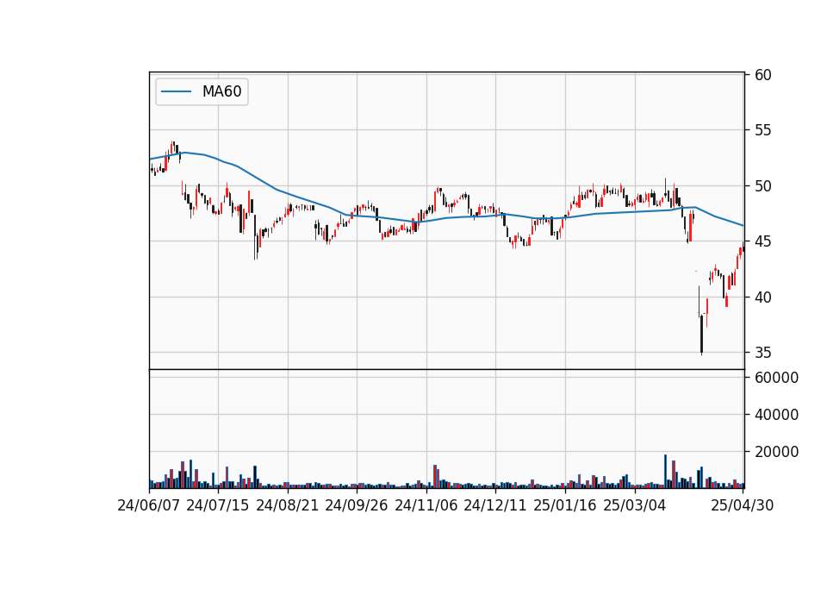Click the tallest volume bar after 25/03/04
Screen dimensions: 827x595
(x=666, y=471)
